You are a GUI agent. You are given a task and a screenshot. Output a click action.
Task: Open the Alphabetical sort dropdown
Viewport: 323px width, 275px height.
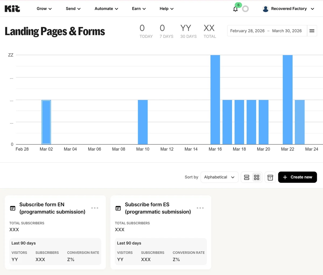click(x=219, y=177)
